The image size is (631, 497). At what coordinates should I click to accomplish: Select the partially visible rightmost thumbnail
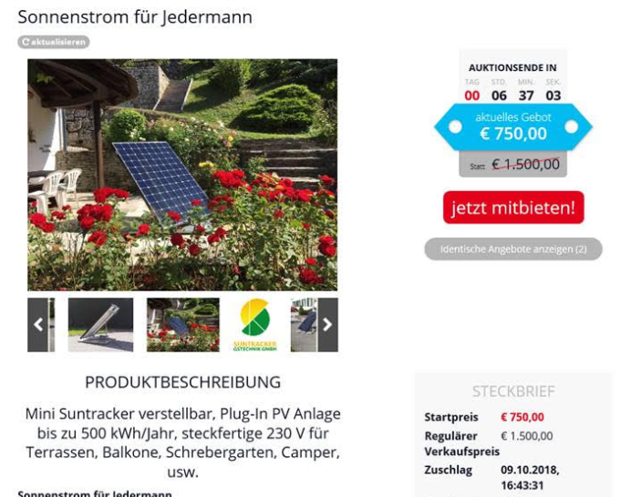click(x=305, y=325)
